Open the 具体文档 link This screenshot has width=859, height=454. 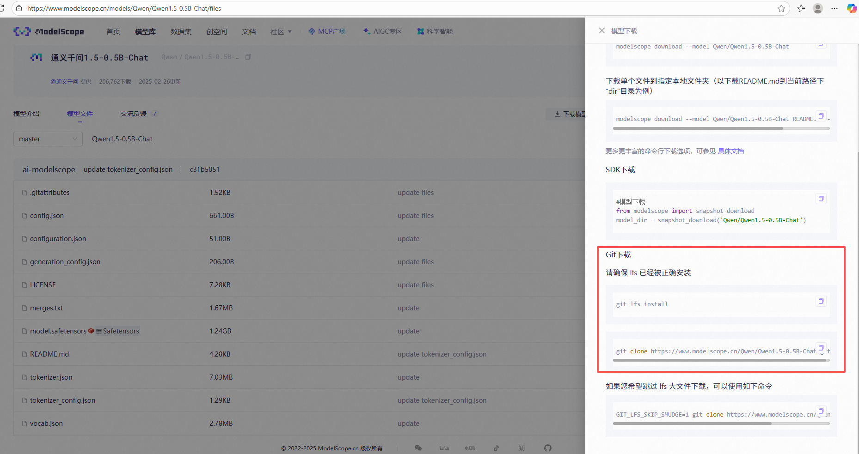[x=731, y=151]
